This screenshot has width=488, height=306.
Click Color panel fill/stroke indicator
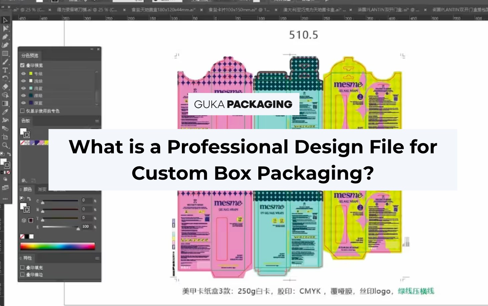(x=25, y=208)
